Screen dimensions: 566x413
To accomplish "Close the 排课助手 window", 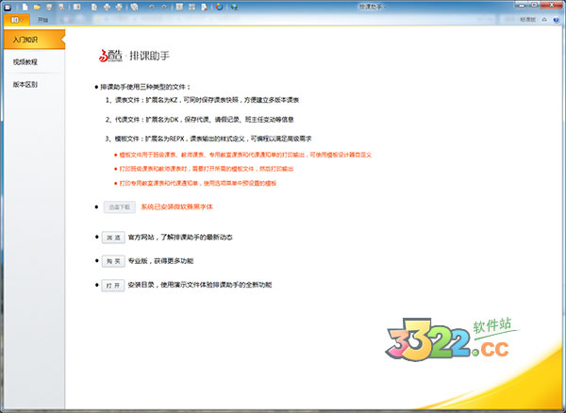I will (x=552, y=5).
